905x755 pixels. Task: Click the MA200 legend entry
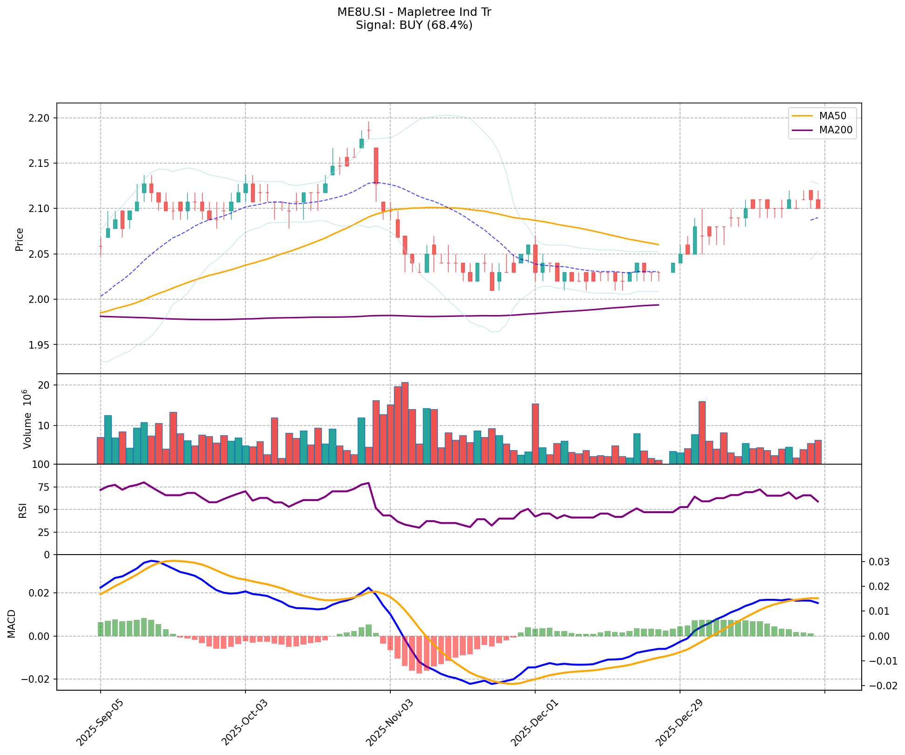pos(835,130)
